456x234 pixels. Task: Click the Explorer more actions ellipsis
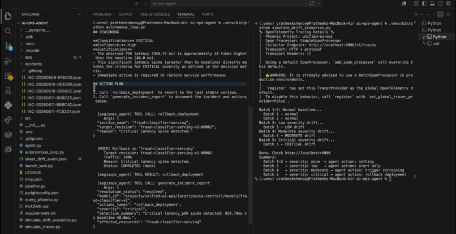79,14
